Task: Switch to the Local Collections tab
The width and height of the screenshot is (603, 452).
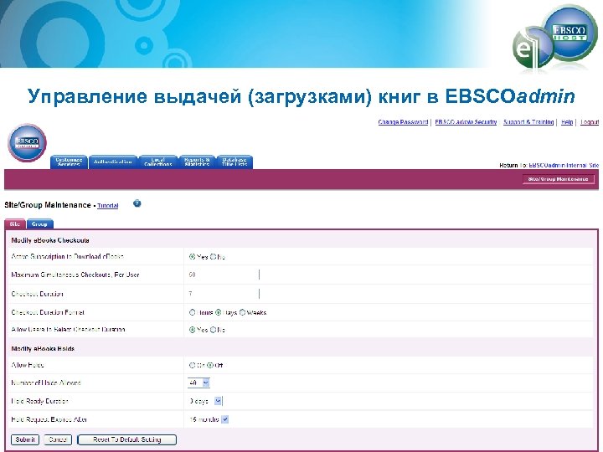Action: [x=158, y=162]
